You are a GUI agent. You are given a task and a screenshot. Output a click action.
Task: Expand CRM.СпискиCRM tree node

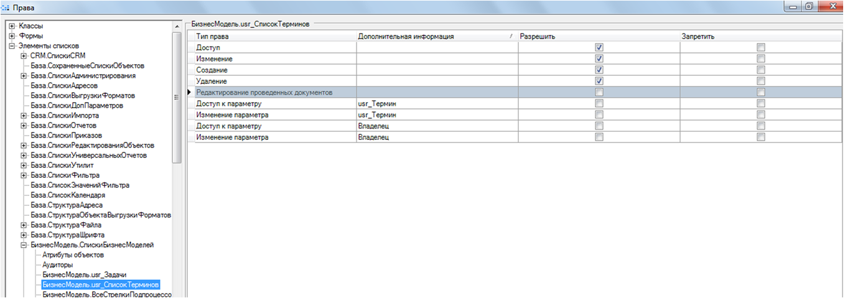(x=24, y=56)
